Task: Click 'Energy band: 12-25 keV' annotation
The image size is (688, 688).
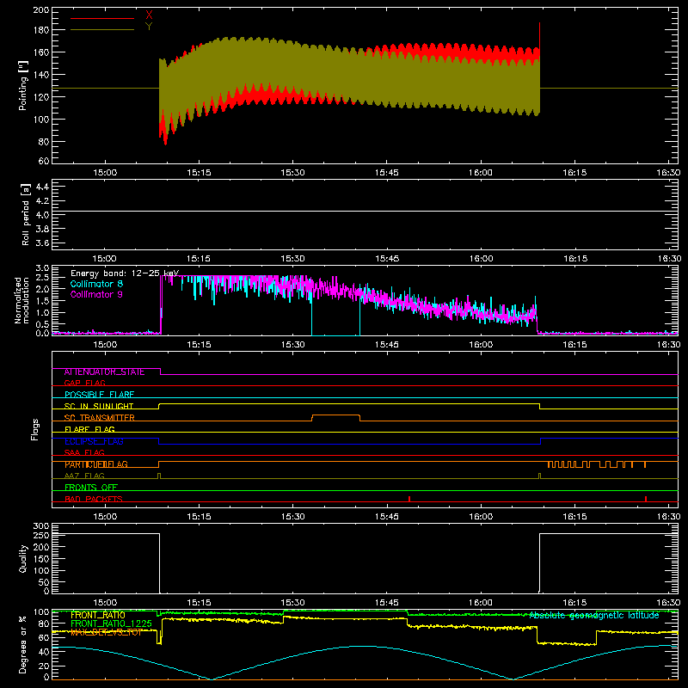Action: tap(125, 273)
